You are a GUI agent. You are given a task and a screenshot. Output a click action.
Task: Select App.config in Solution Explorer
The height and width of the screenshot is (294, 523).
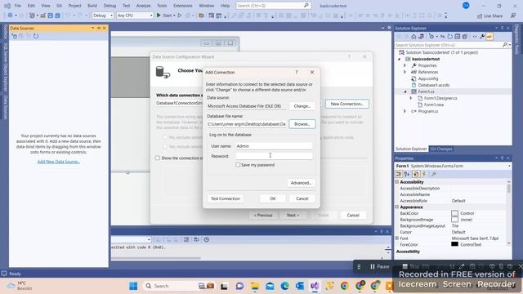tap(428, 78)
